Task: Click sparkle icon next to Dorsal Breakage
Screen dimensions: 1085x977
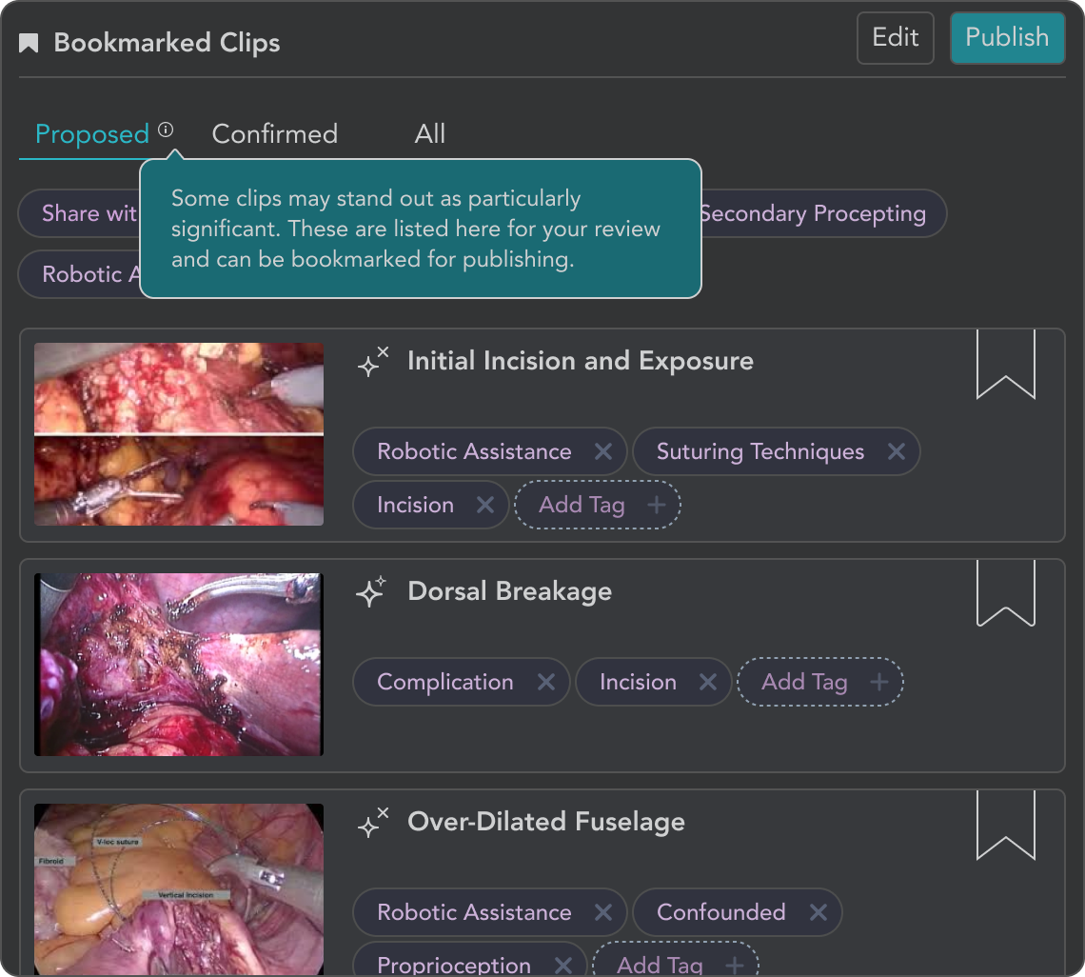Action: 371,592
